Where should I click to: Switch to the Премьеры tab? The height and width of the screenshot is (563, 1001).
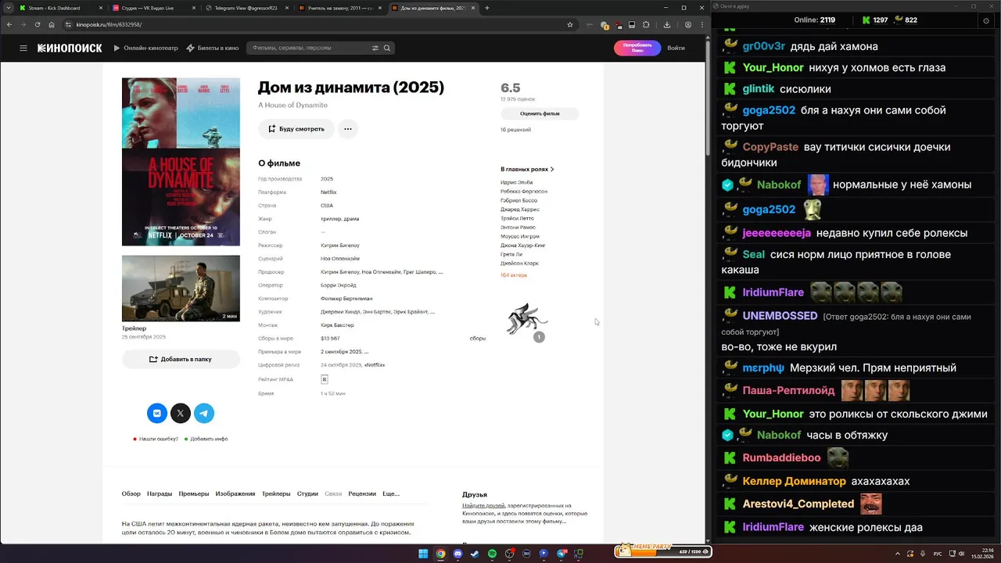[194, 493]
